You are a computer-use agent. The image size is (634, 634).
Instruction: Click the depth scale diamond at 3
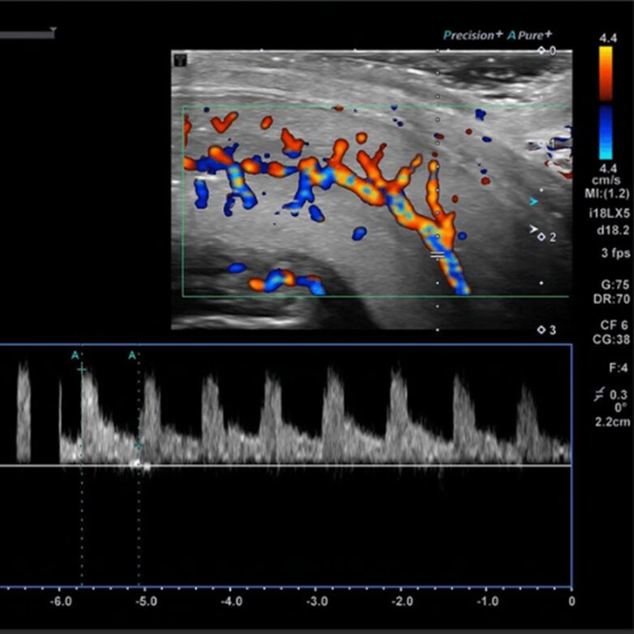(542, 330)
